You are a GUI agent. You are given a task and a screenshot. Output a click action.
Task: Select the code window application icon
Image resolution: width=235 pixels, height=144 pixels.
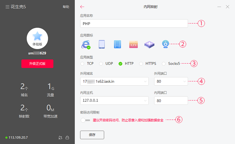click(x=133, y=44)
